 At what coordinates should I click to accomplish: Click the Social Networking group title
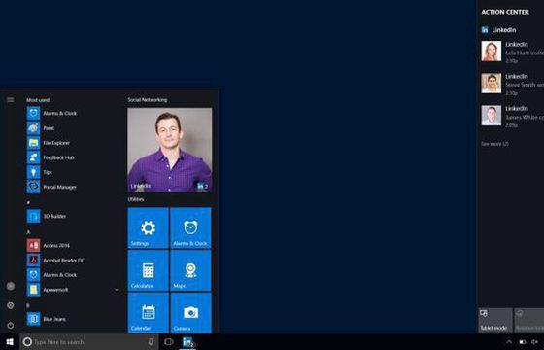point(147,99)
